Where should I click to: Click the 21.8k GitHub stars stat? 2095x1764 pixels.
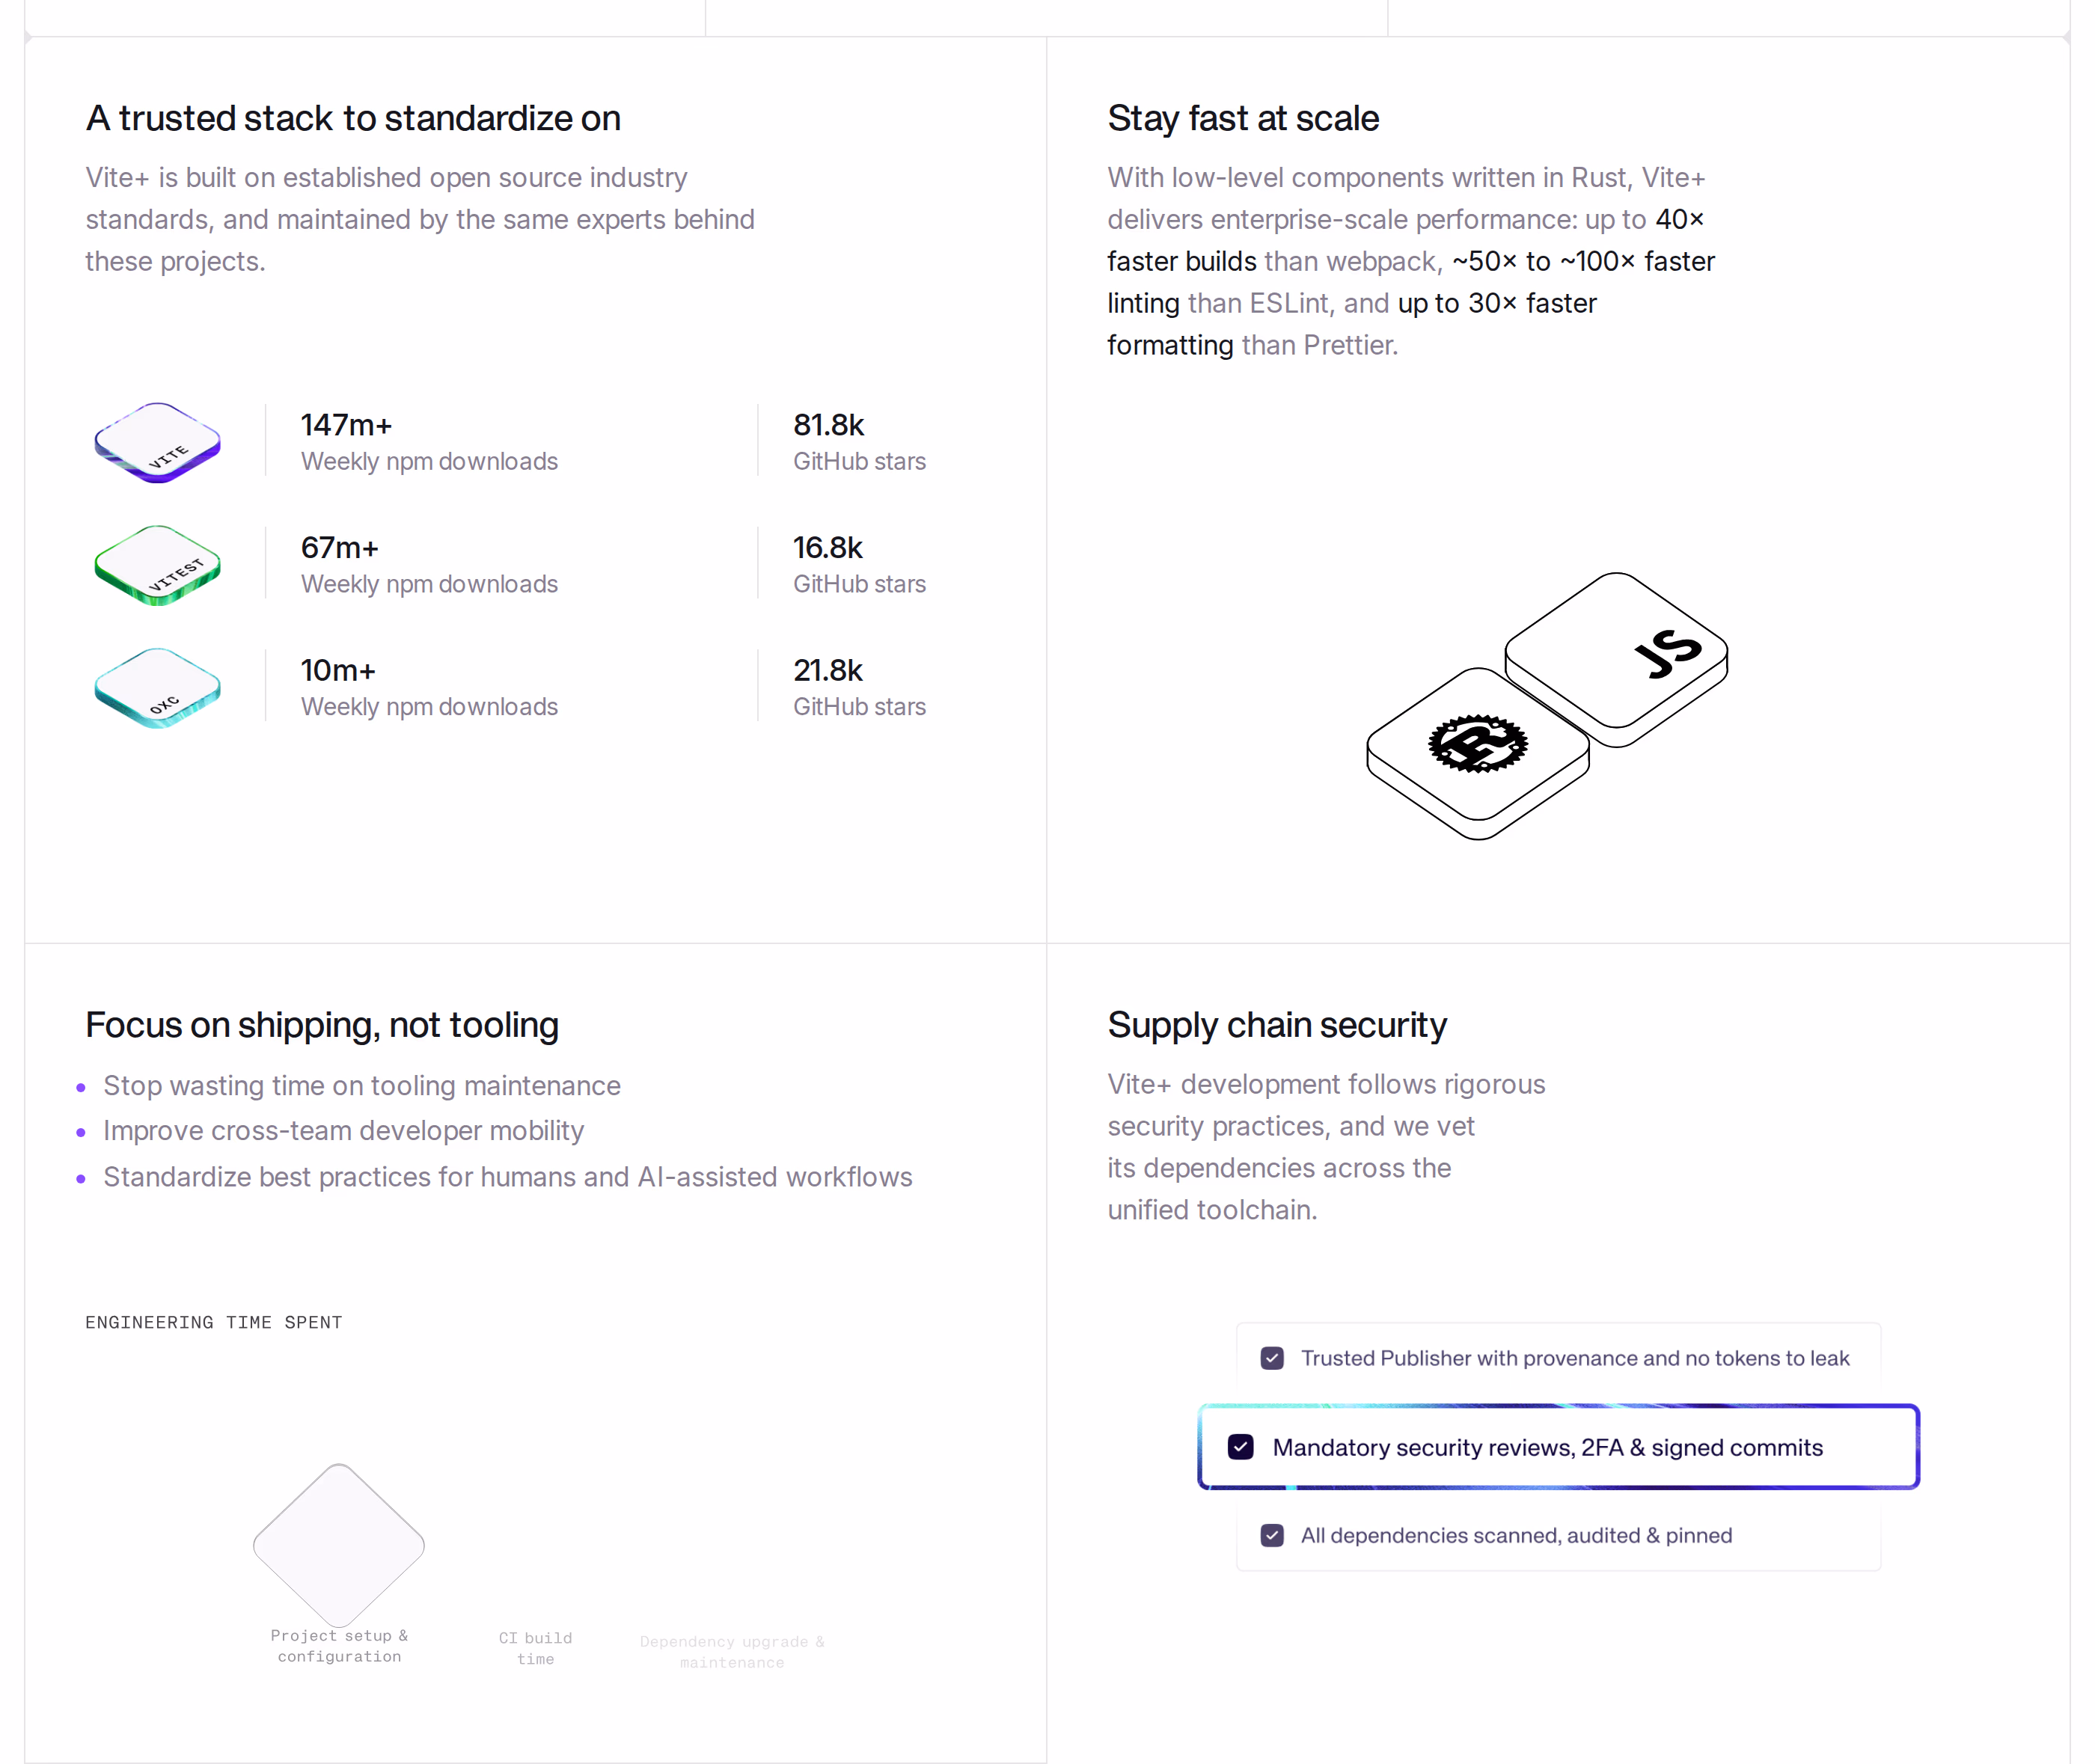coord(859,687)
